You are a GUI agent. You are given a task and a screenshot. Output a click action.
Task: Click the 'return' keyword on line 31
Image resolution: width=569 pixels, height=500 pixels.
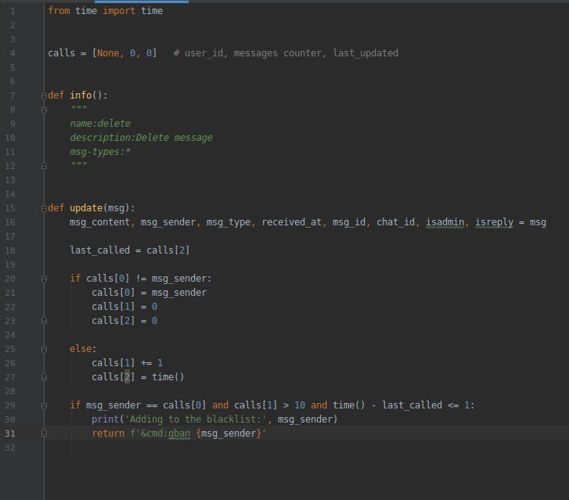point(108,433)
